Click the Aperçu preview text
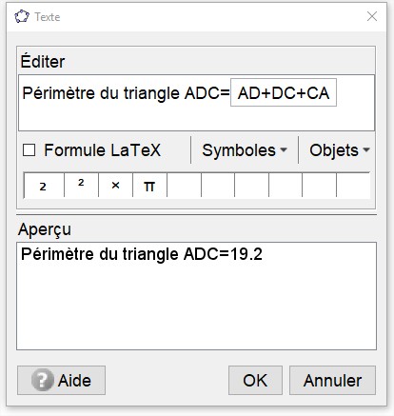 [x=142, y=254]
